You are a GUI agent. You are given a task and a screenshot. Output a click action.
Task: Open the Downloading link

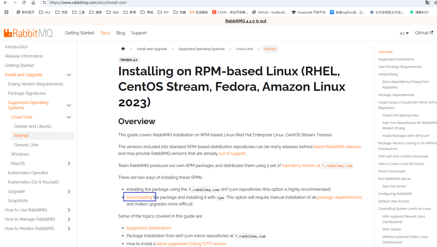click(139, 197)
